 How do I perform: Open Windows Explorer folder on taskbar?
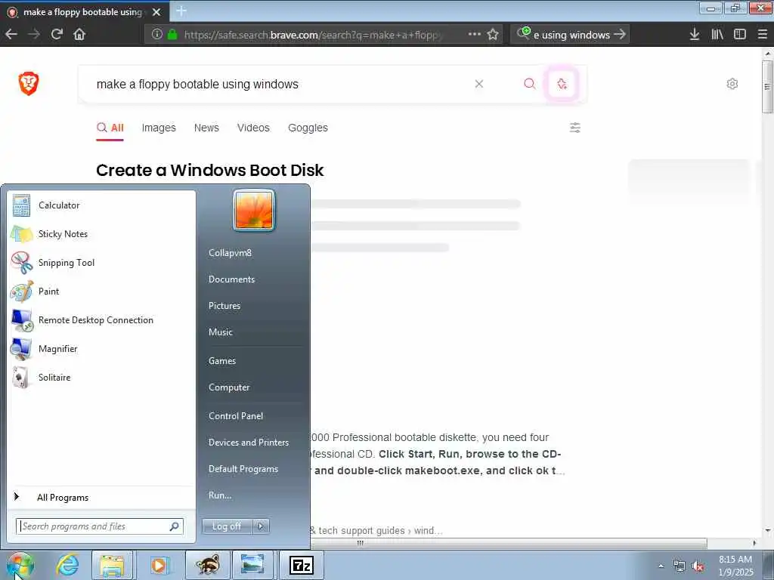(113, 565)
